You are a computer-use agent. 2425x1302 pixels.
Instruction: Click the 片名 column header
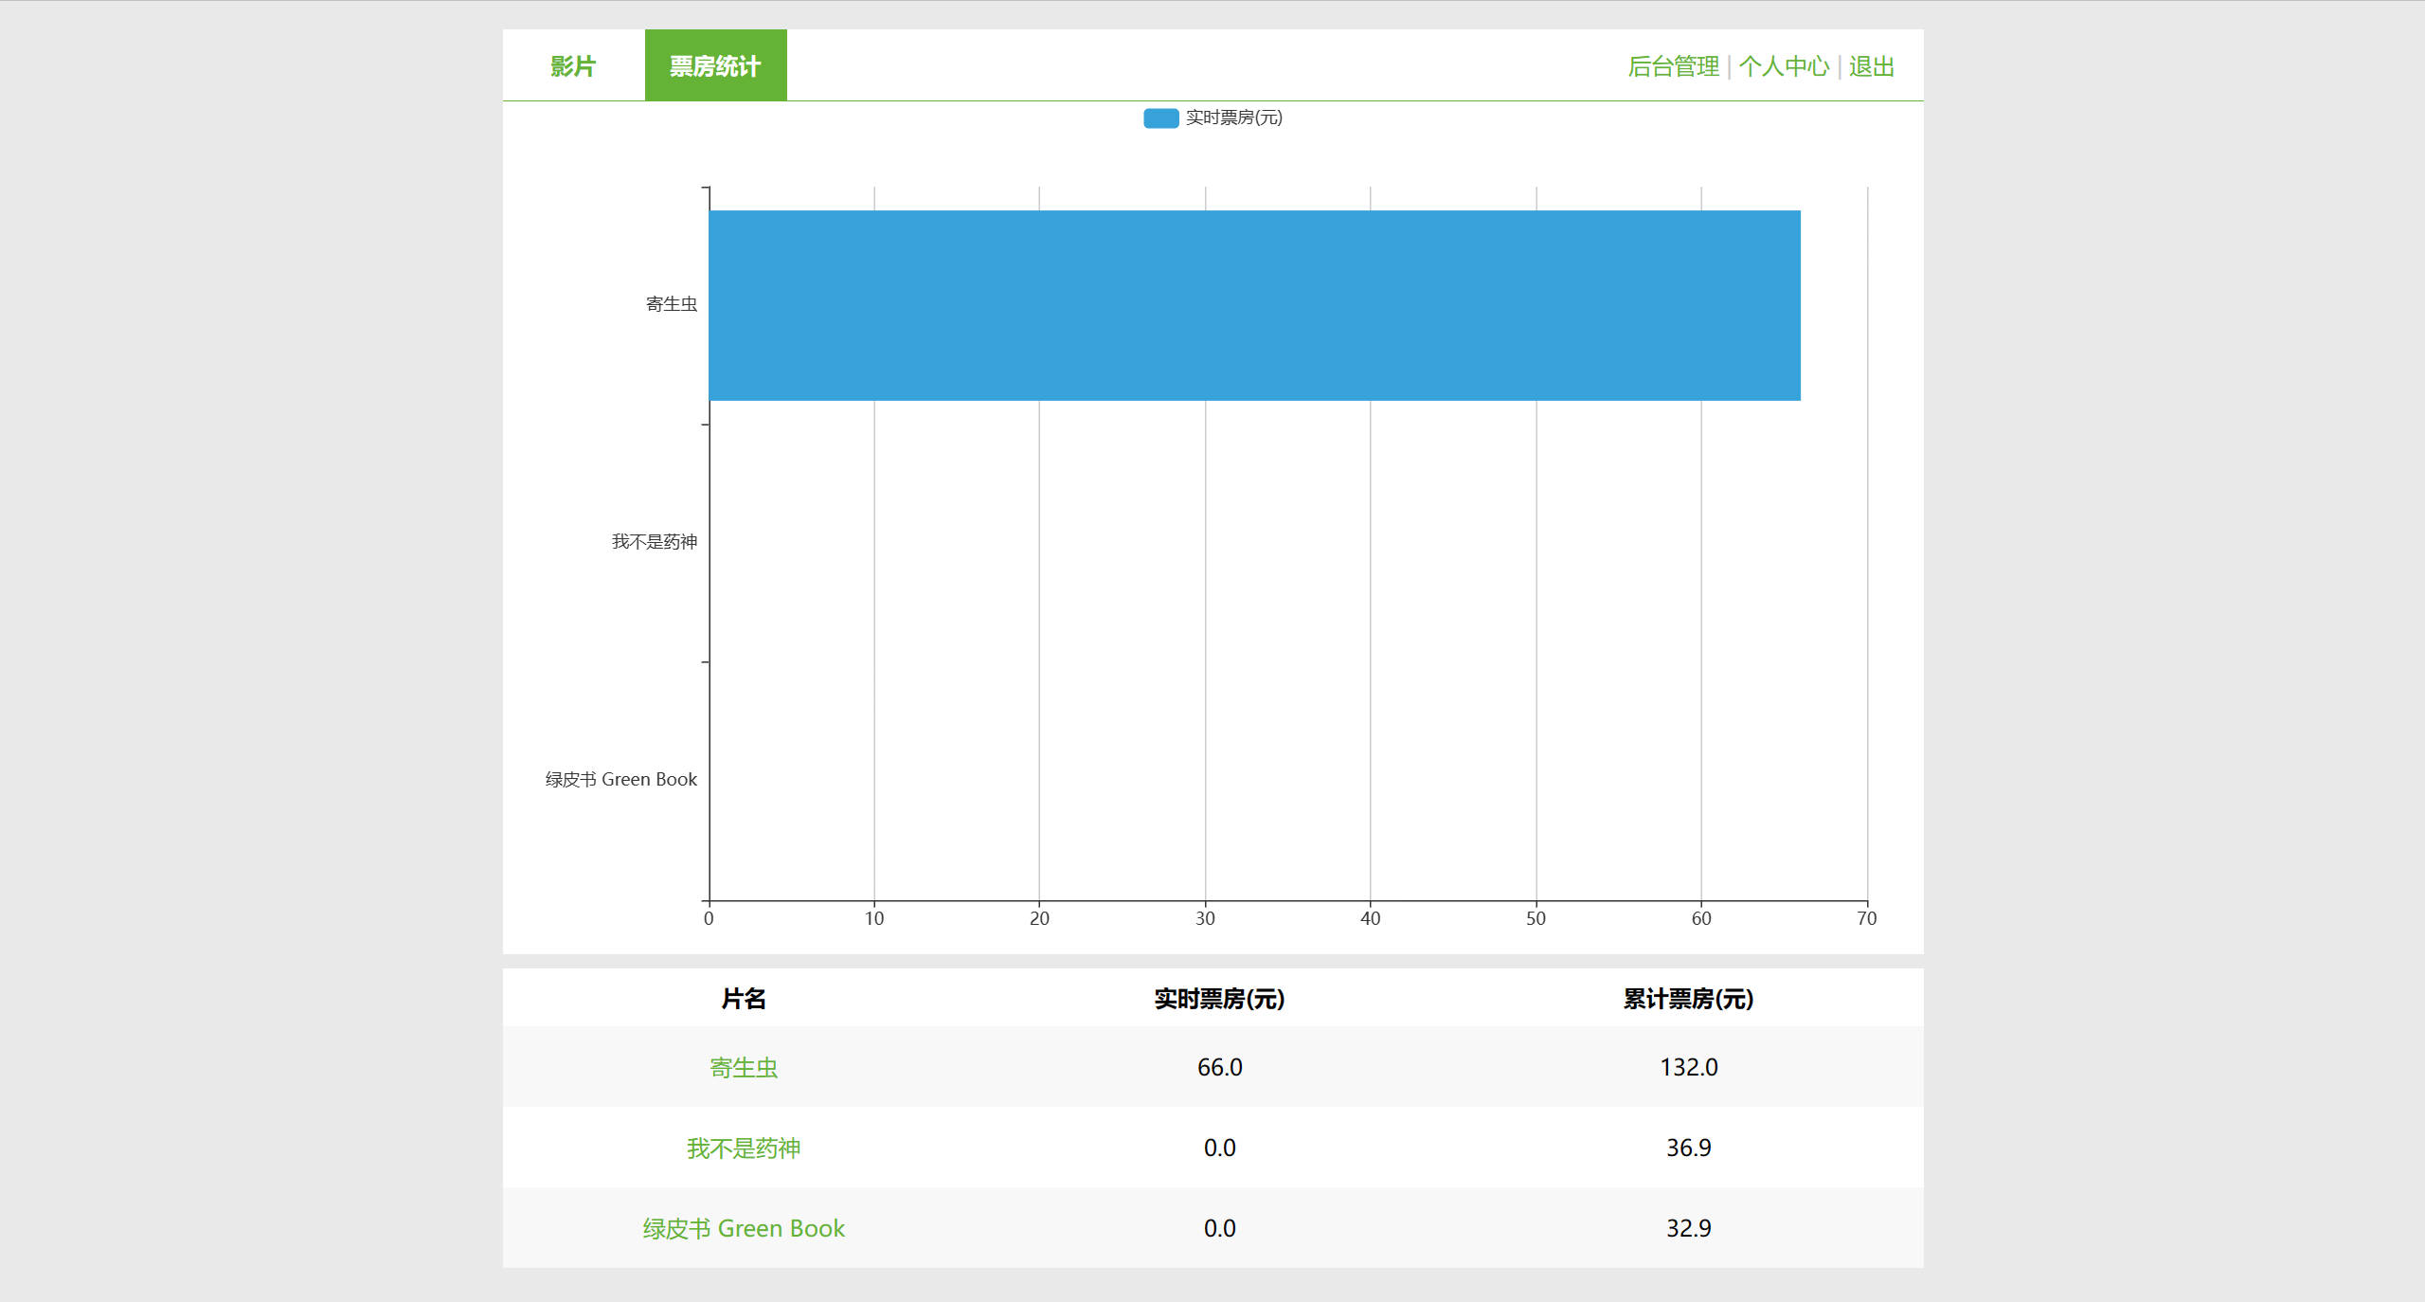[744, 999]
